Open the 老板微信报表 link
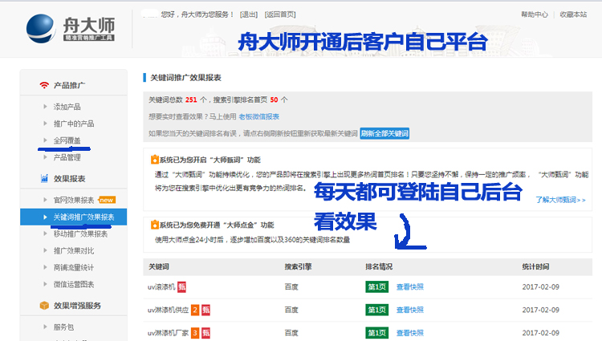The image size is (602, 341). coord(258,116)
